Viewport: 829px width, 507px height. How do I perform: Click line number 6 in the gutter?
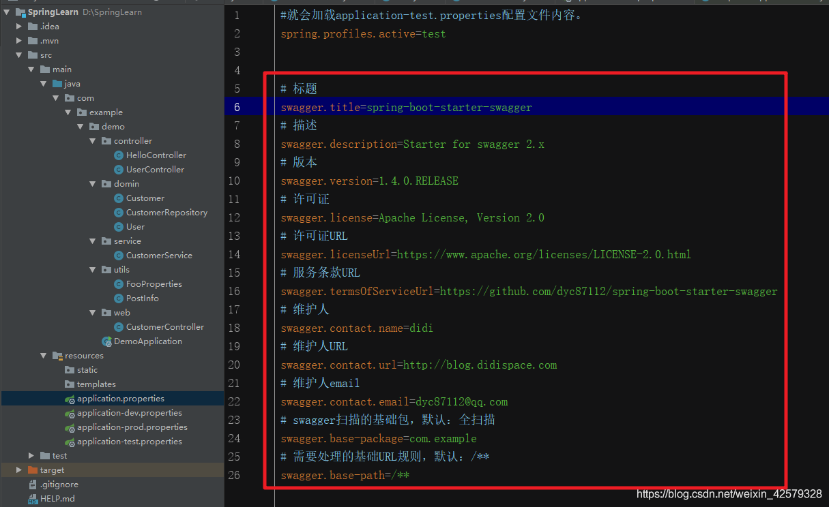coord(237,107)
